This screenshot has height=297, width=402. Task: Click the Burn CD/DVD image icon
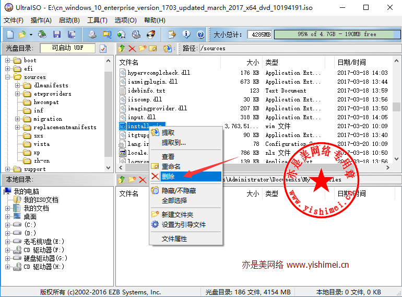151,34
